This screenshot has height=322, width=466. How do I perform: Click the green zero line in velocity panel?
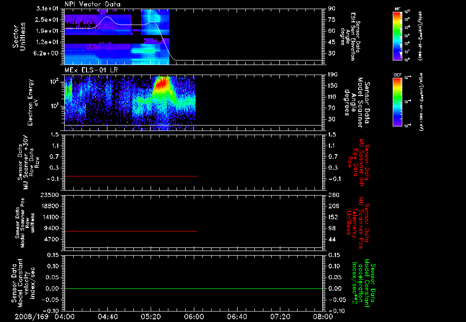click(193, 288)
